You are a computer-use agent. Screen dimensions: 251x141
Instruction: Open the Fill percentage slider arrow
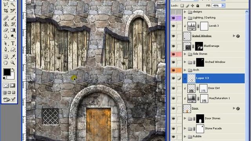click(223, 5)
